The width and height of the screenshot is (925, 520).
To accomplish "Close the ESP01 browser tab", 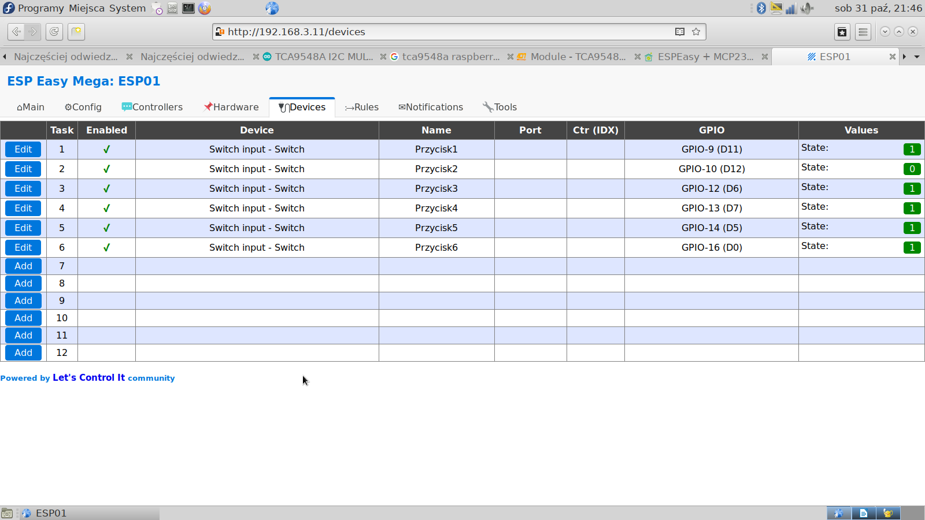I will (x=893, y=57).
